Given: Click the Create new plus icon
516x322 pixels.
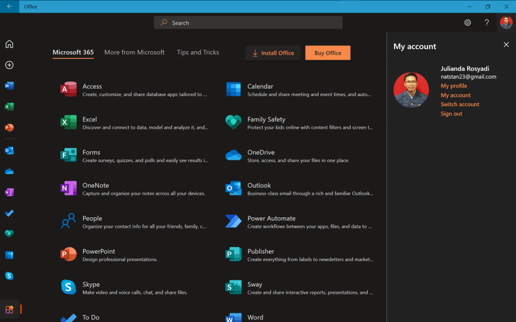Looking at the screenshot, I should click(9, 65).
